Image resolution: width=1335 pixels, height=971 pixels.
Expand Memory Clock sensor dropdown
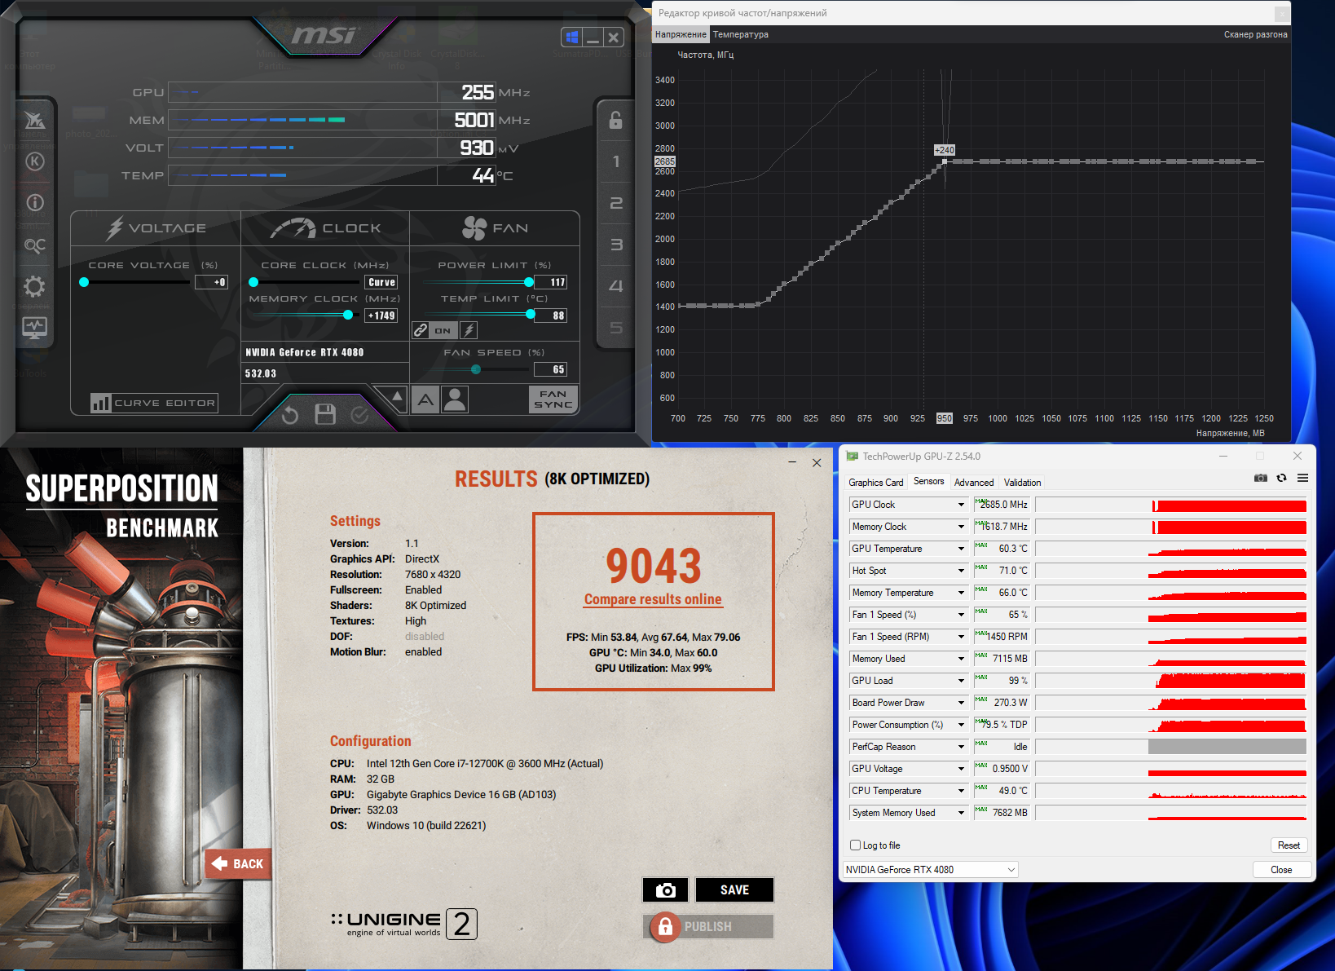[x=961, y=527]
